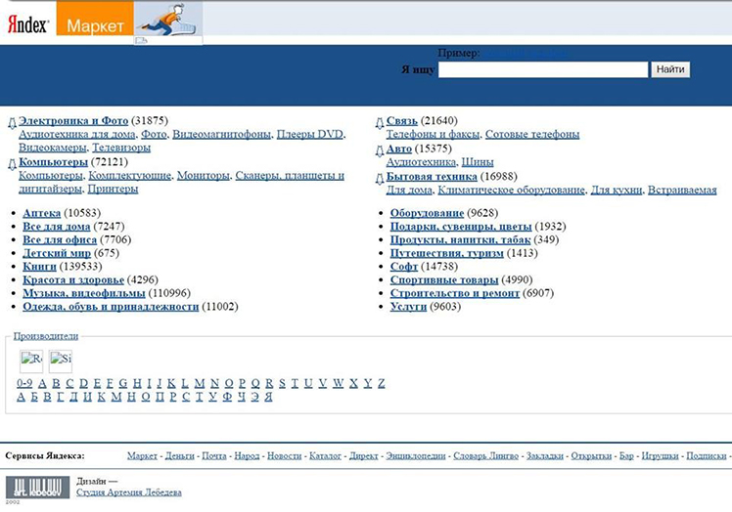Open Климатическое оборудование subcategory

click(511, 191)
